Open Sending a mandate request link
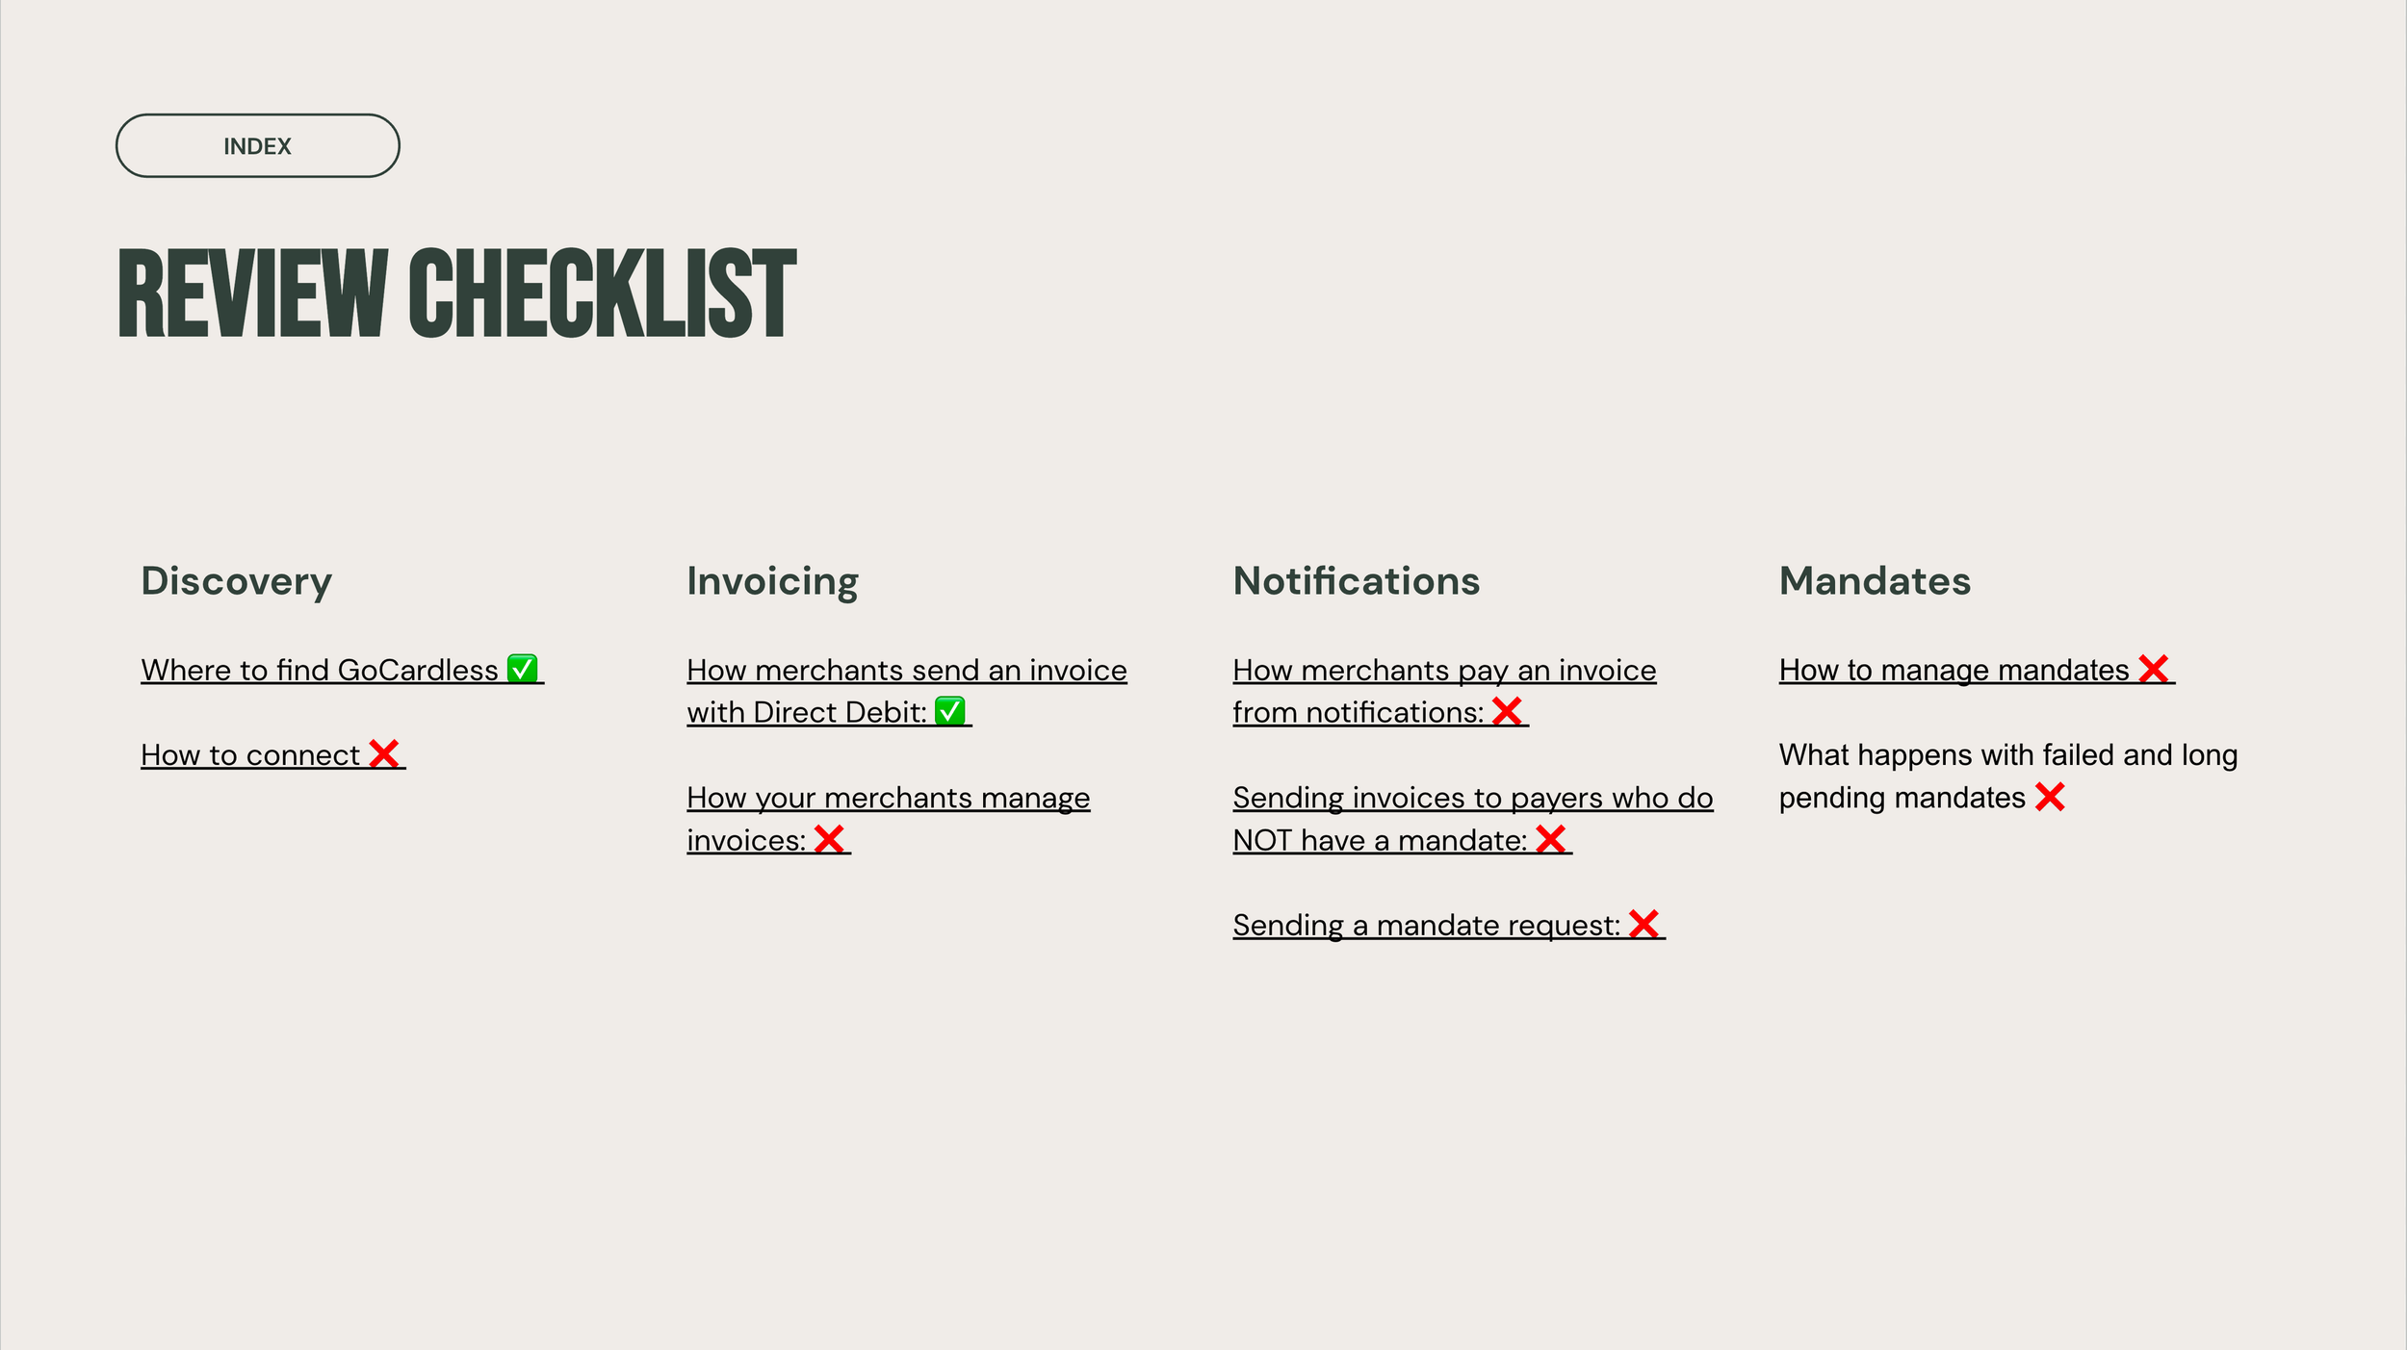This screenshot has height=1350, width=2407. [1448, 925]
